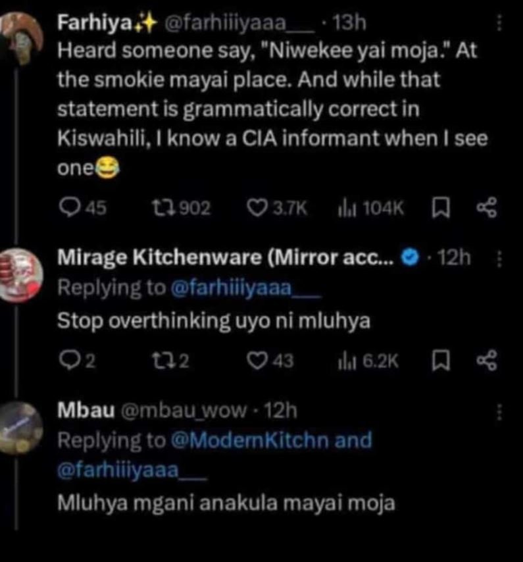This screenshot has width=523, height=562.
Task: Open view analytics showing 104K views
Action: (x=354, y=207)
